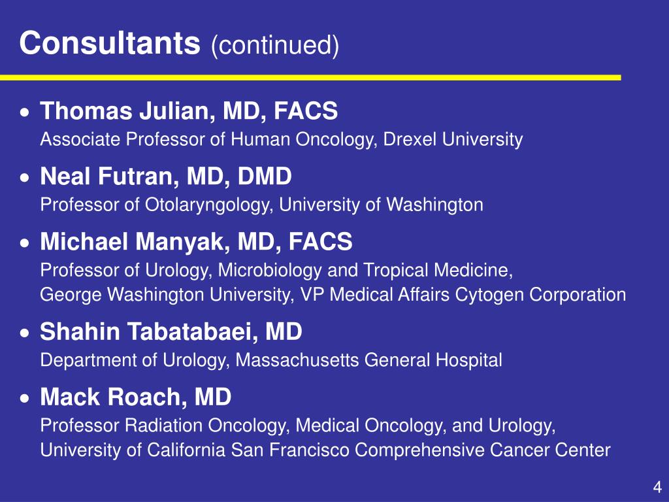This screenshot has height=502, width=669.
Task: Select the name 'Neal Futran, MD, DMD'
Action: tap(166, 176)
